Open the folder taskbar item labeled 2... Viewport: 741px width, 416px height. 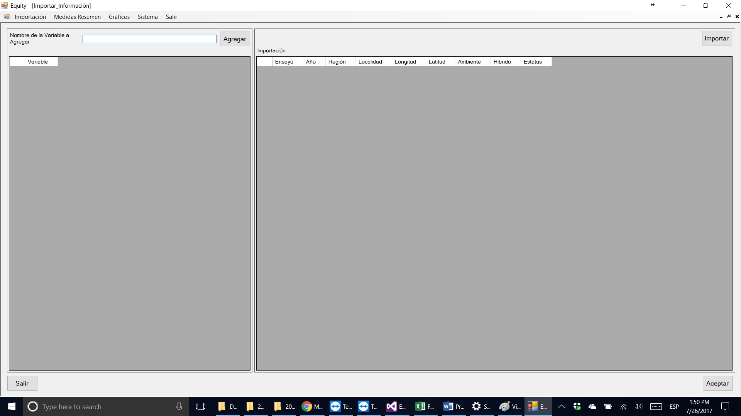[x=255, y=406]
